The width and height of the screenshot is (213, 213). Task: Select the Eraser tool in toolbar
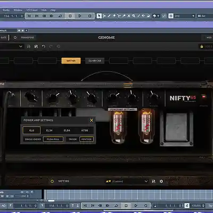click(x=114, y=16)
